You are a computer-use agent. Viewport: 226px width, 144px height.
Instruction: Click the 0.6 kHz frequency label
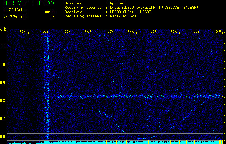[x=3, y=137]
